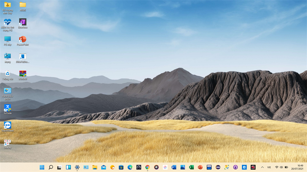The height and width of the screenshot is (172, 307).
Task: Open Microsoft Edge in the taskbar
Action: coord(130,167)
